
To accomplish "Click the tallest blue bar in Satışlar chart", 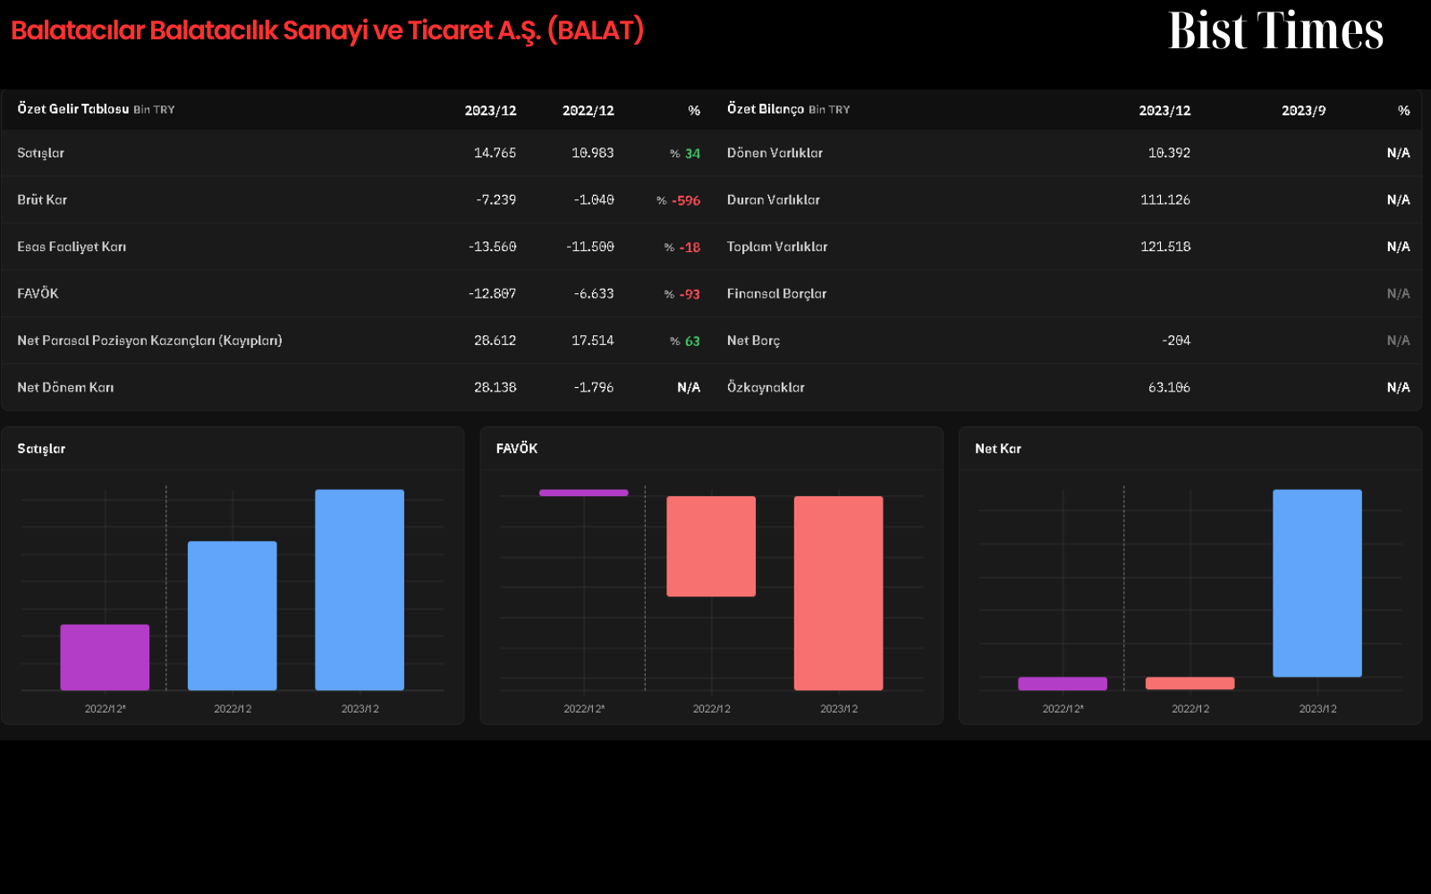I will pos(360,590).
